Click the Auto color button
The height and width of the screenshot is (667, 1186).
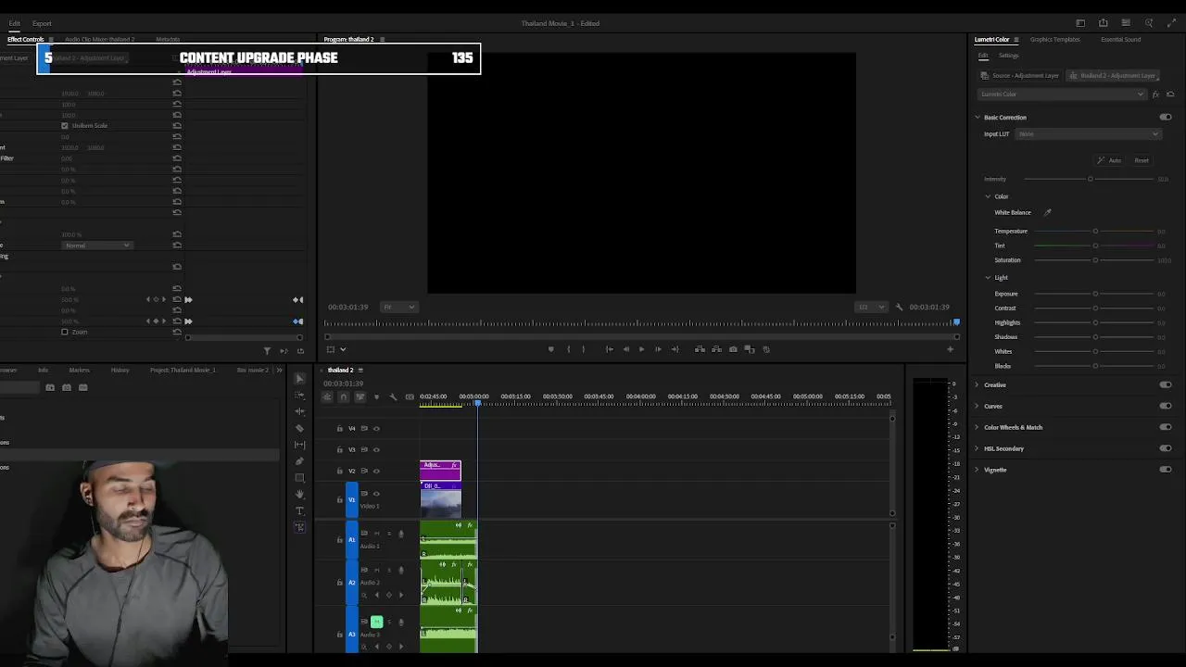1109,160
